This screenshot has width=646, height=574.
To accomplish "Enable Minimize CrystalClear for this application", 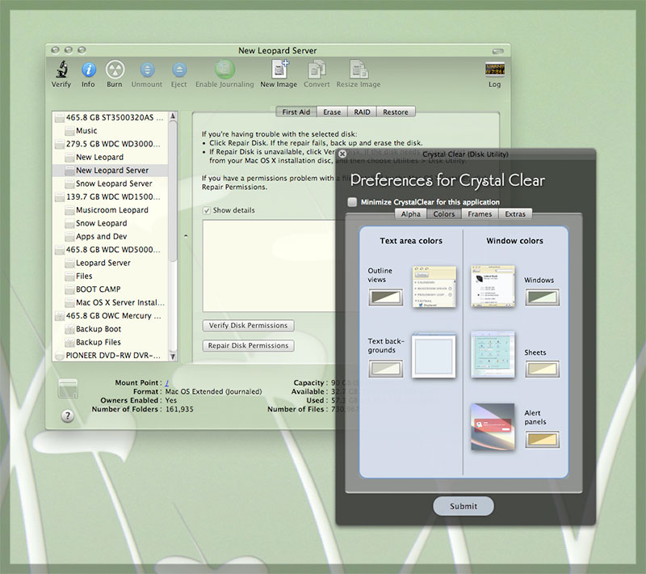I will [x=352, y=202].
